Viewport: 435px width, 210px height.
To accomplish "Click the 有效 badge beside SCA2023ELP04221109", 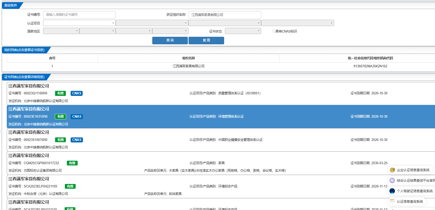I will pyautogui.click(x=70, y=186).
